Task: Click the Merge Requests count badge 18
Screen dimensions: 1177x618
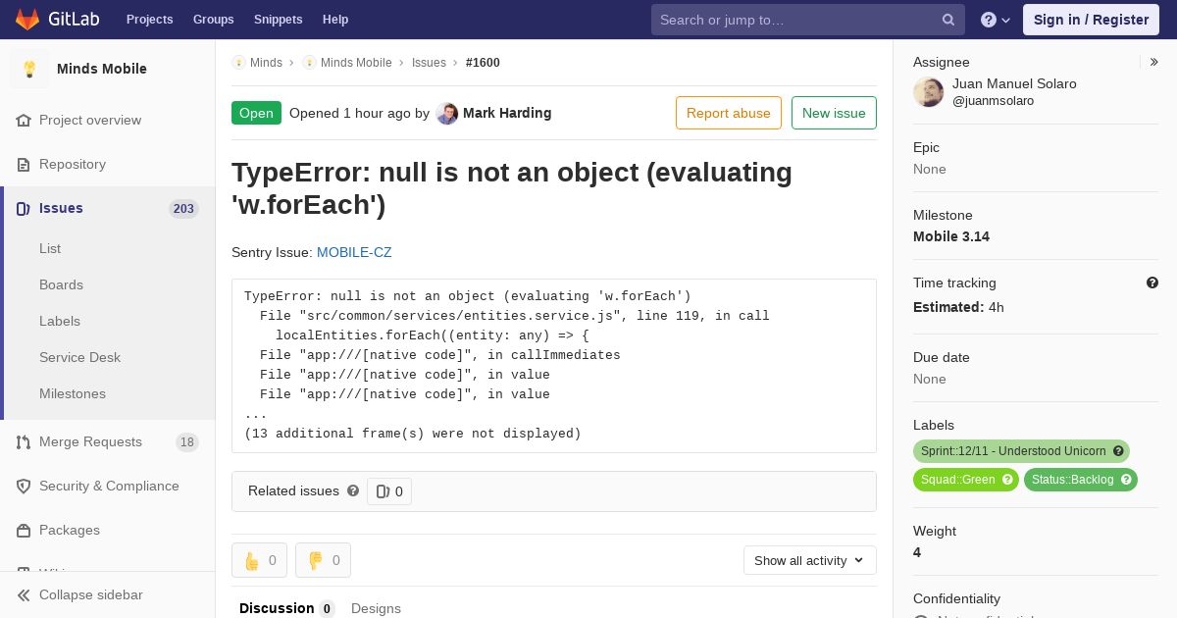Action: click(187, 441)
